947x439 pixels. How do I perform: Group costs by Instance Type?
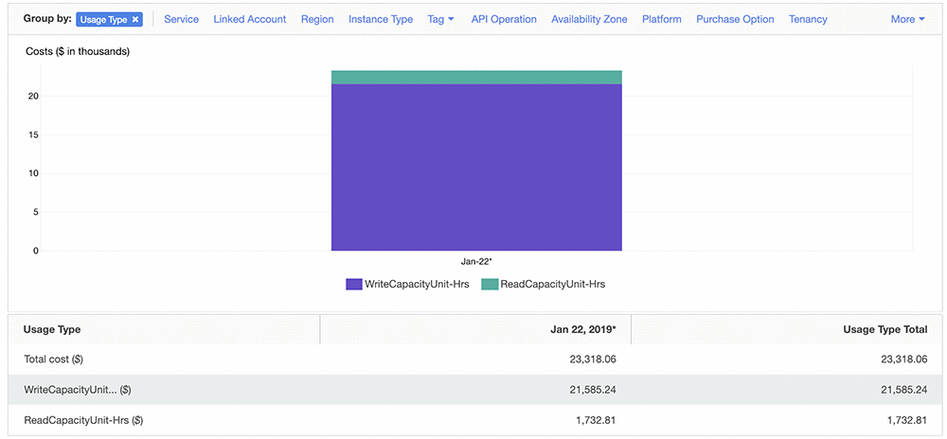381,19
